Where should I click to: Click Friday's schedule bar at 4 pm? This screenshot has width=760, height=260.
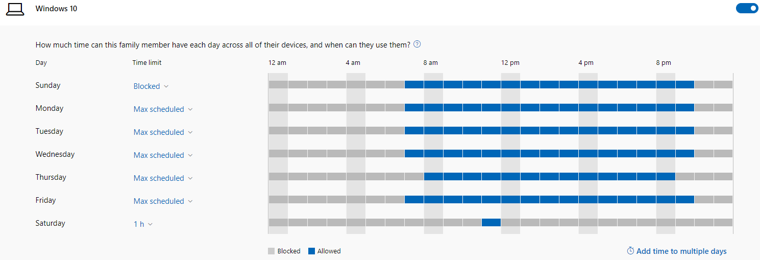(x=588, y=199)
